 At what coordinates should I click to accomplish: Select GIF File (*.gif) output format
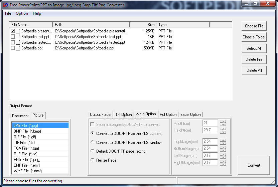click(40, 137)
